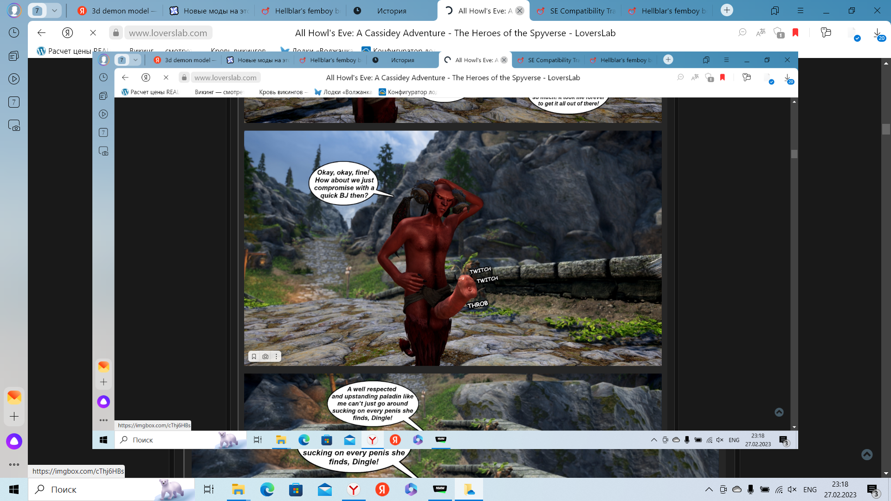Image resolution: width=891 pixels, height=501 pixels.
Task: Close the active 'All Howl's Eve' tab
Action: tap(520, 11)
